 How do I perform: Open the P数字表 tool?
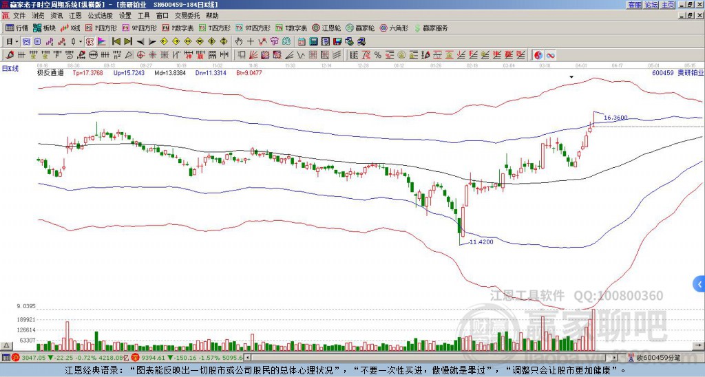point(178,28)
